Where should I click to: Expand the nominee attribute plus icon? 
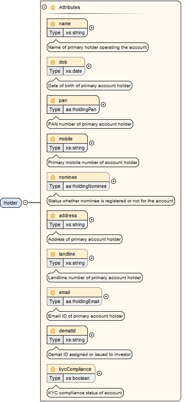(114, 181)
